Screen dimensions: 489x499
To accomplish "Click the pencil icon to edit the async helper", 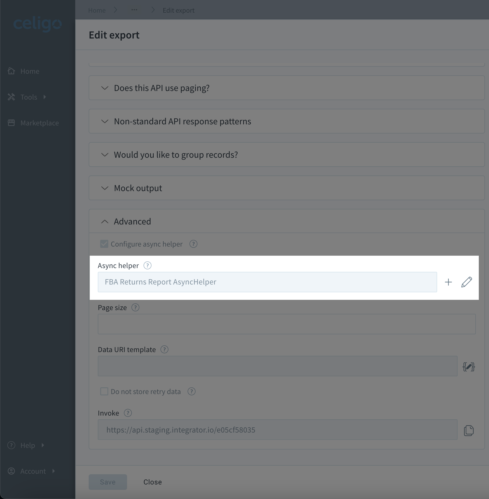I will tap(466, 282).
